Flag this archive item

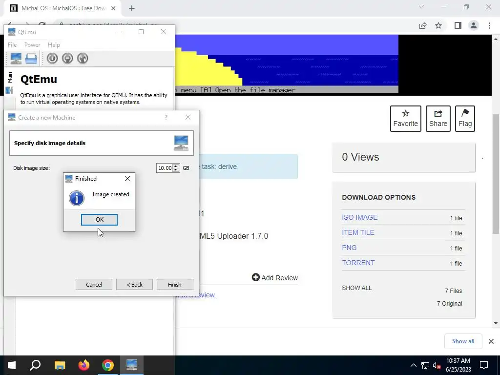[465, 119]
